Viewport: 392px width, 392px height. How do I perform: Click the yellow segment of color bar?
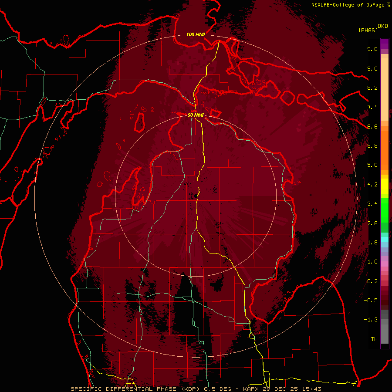point(385,186)
